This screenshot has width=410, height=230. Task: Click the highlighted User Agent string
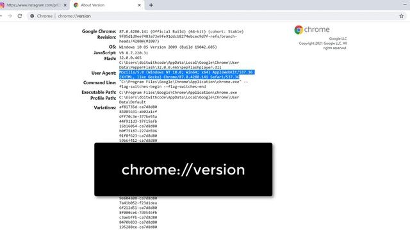186,75
